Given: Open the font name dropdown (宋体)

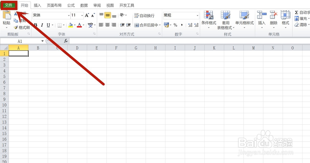Looking at the screenshot, I should pos(69,15).
